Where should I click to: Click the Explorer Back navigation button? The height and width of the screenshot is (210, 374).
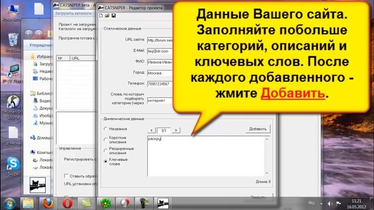click(29, 34)
